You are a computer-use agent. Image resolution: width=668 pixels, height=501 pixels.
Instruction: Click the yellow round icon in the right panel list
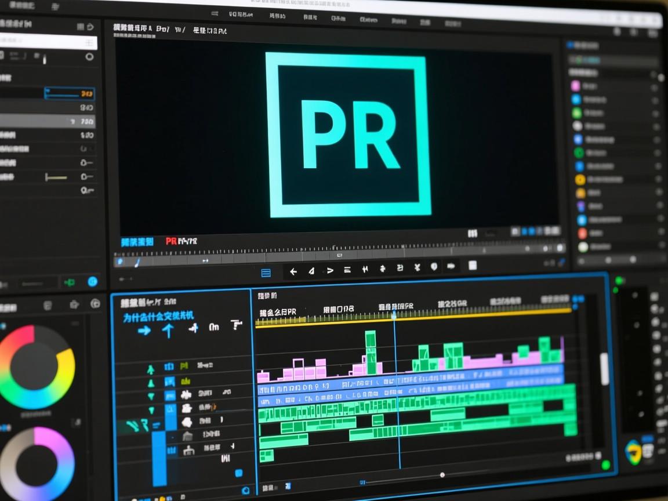[579, 179]
